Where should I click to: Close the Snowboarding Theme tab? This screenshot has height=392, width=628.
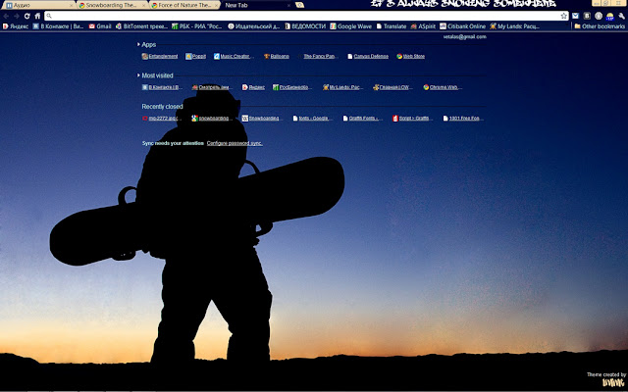tap(144, 6)
